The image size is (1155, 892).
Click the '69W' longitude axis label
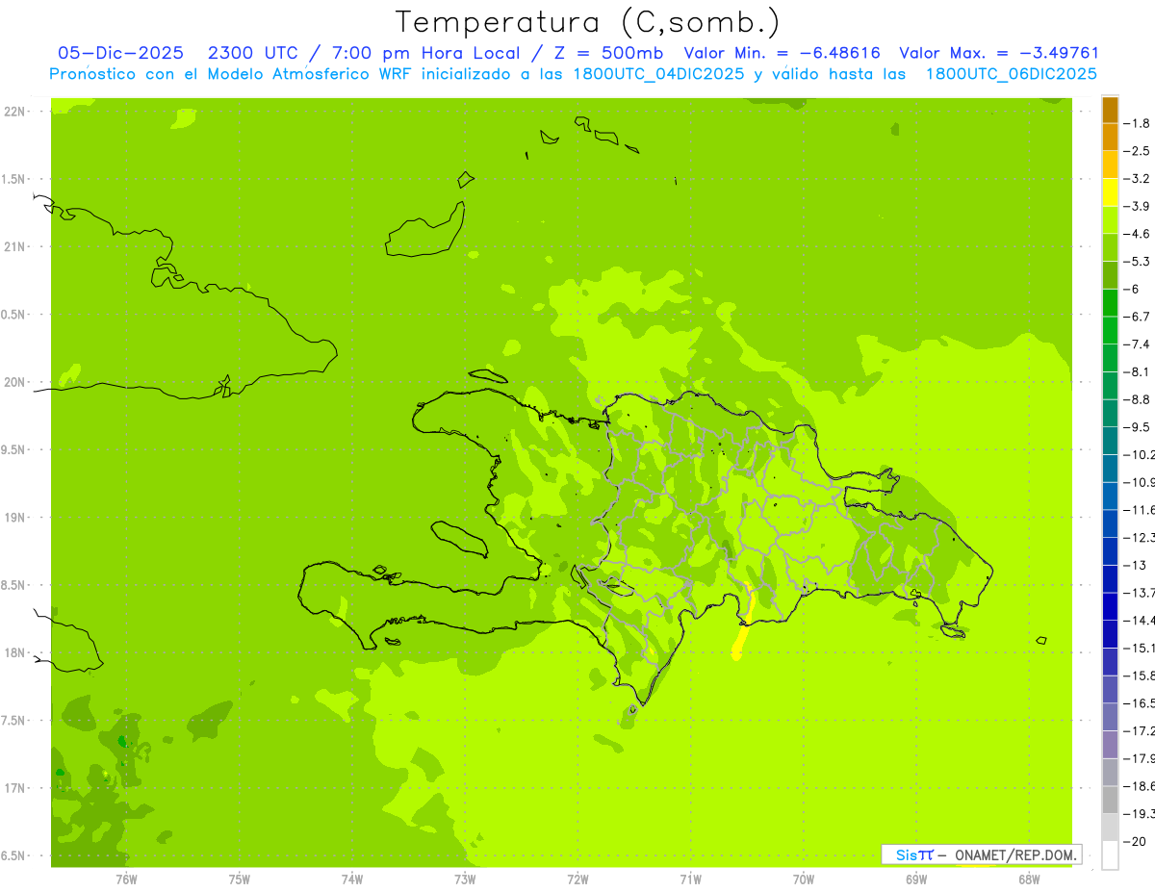[x=916, y=879]
